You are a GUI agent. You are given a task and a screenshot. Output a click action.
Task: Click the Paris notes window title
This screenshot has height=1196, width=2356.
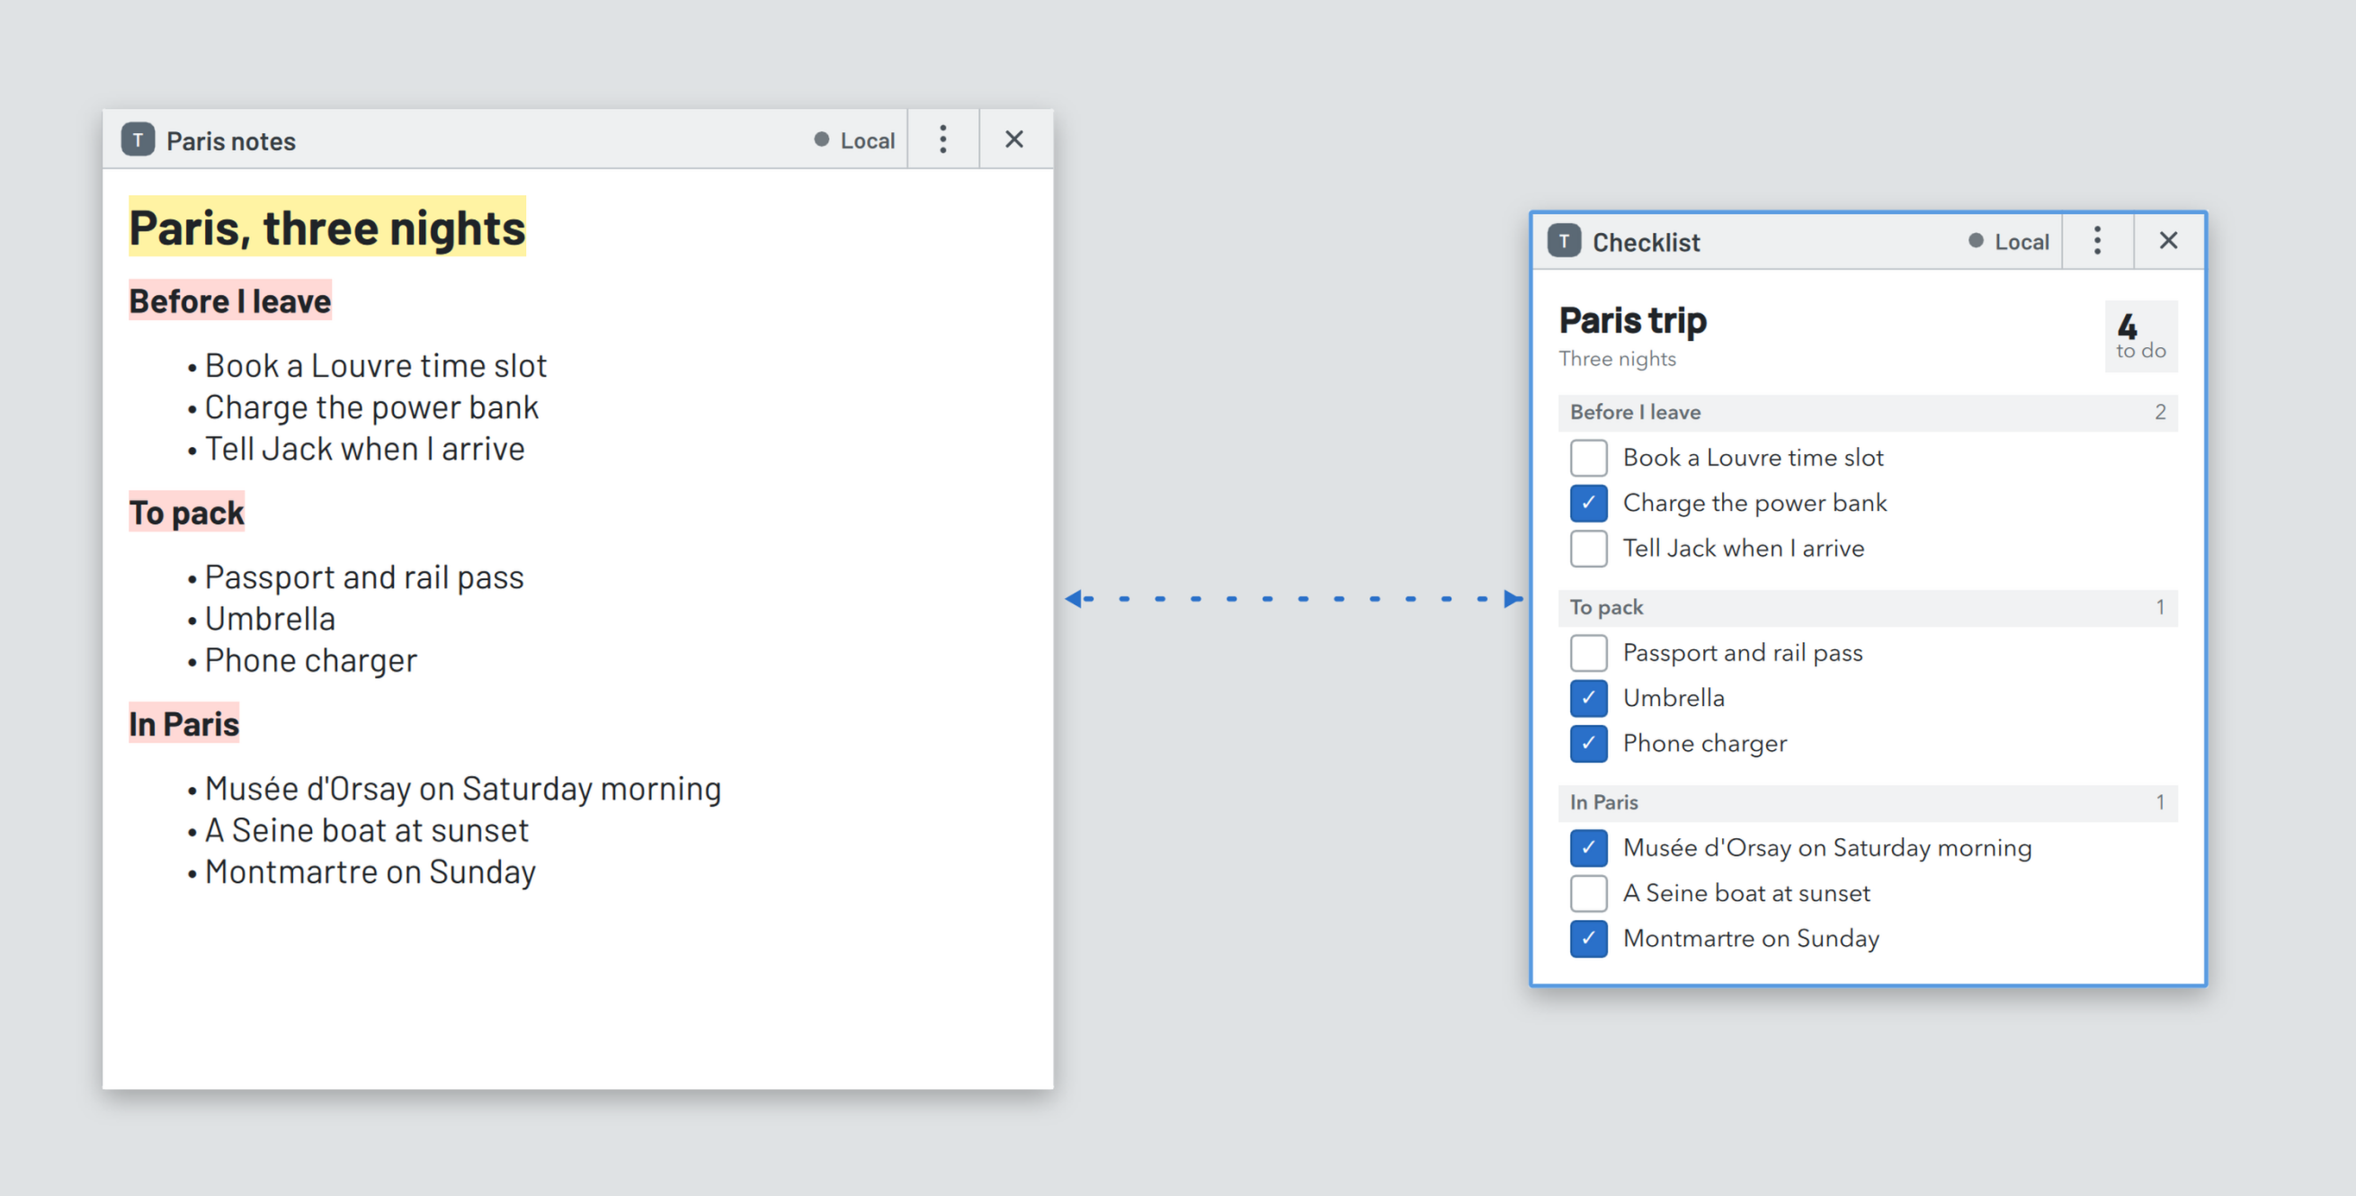click(231, 142)
